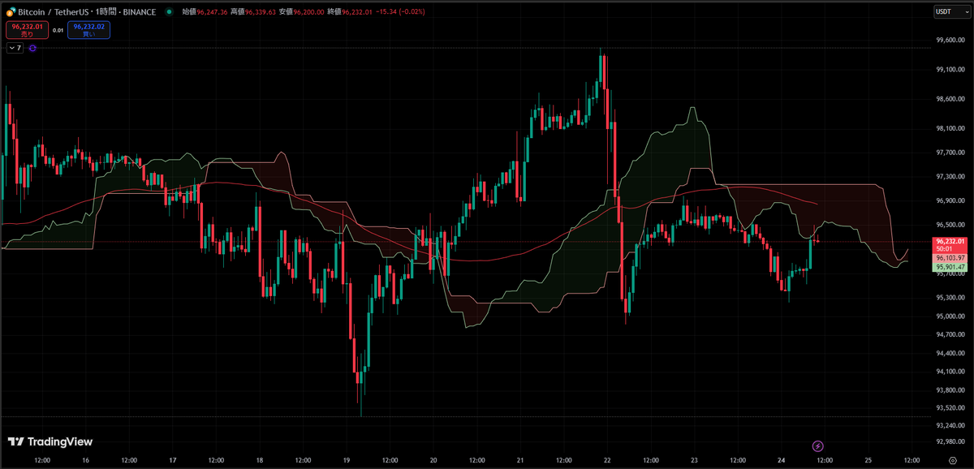Click the 98,100.00 price axis label

[950, 128]
